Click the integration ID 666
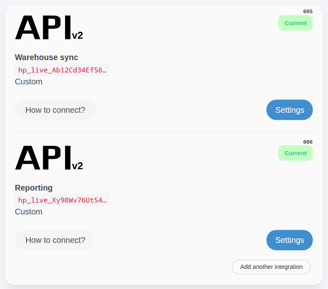 pos(308,142)
